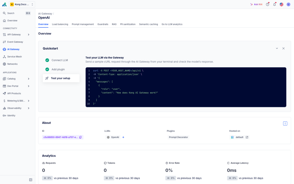
Task: Open the user profile avatar
Action: (x=288, y=4)
